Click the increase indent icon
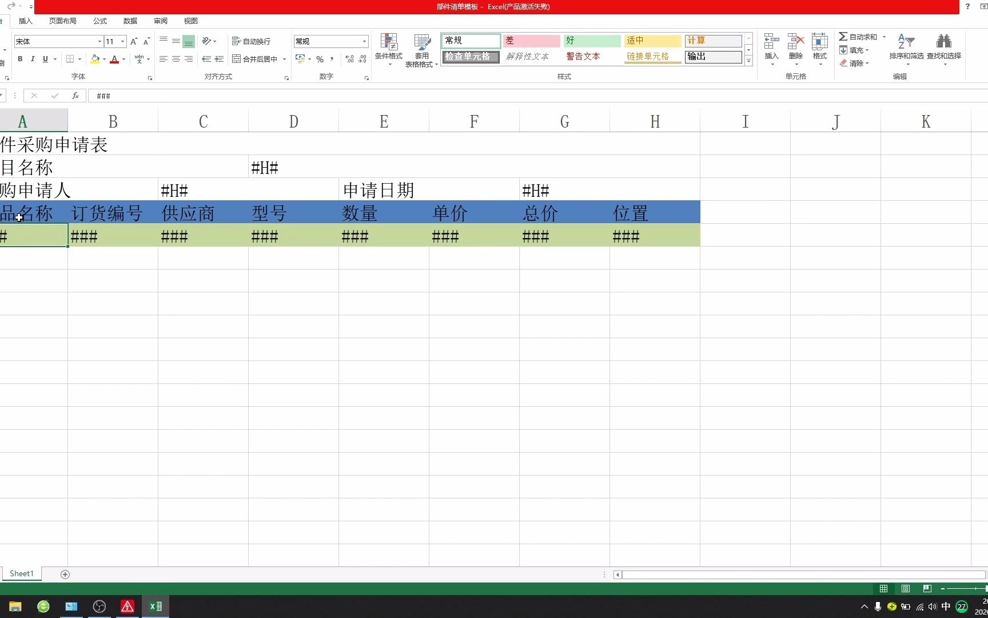Screen dimensions: 988x618 [x=219, y=59]
